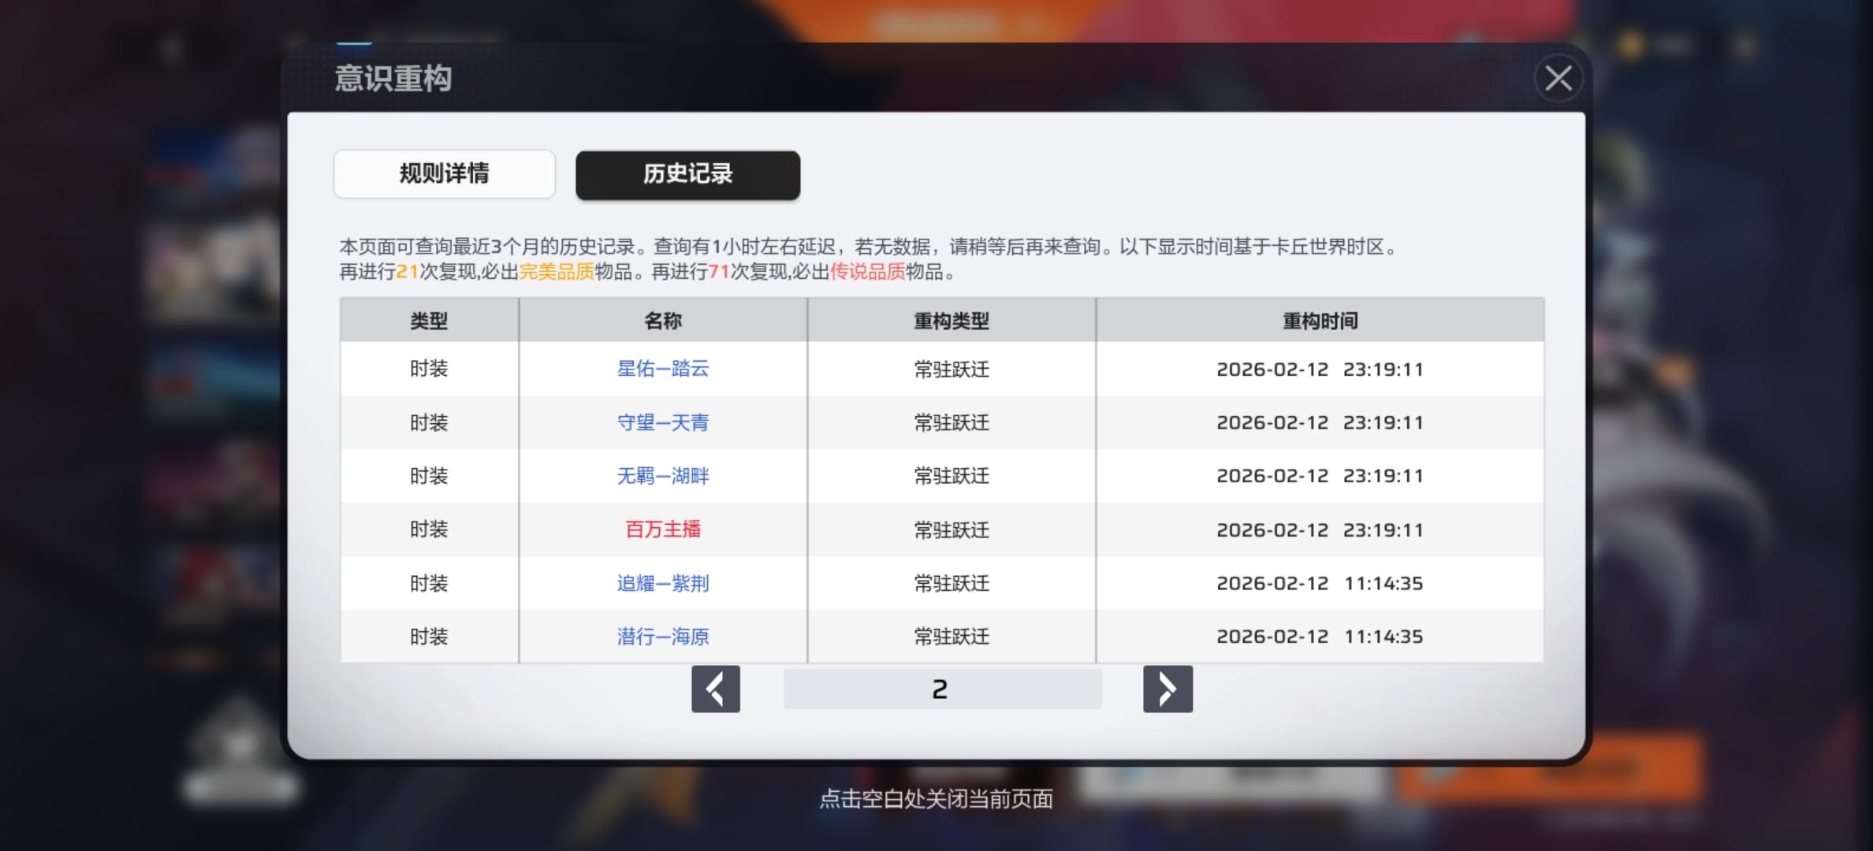Image resolution: width=1873 pixels, height=851 pixels.
Task: Click the 追耀—紫荆 item name
Action: pyautogui.click(x=662, y=583)
